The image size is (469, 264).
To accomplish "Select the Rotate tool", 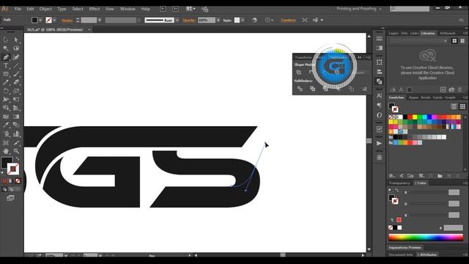I will (6, 91).
